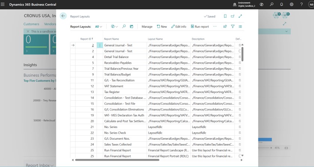The width and height of the screenshot is (314, 167).
Task: Open the notifications bell
Action: tap(281, 4)
